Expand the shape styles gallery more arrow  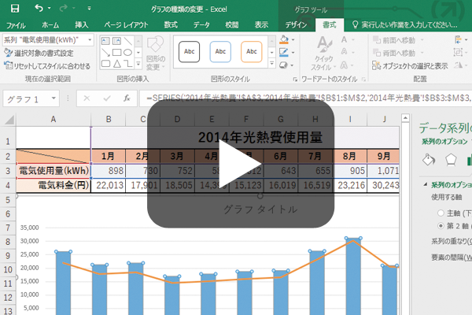[272, 64]
